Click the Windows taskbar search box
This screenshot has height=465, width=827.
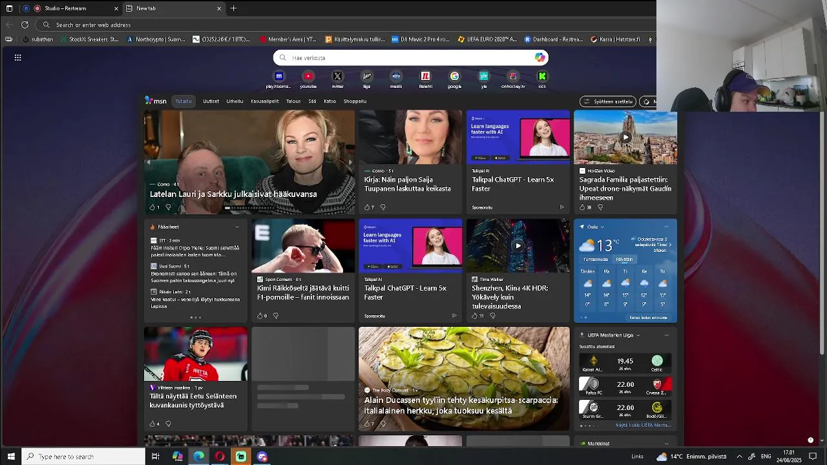tap(83, 457)
